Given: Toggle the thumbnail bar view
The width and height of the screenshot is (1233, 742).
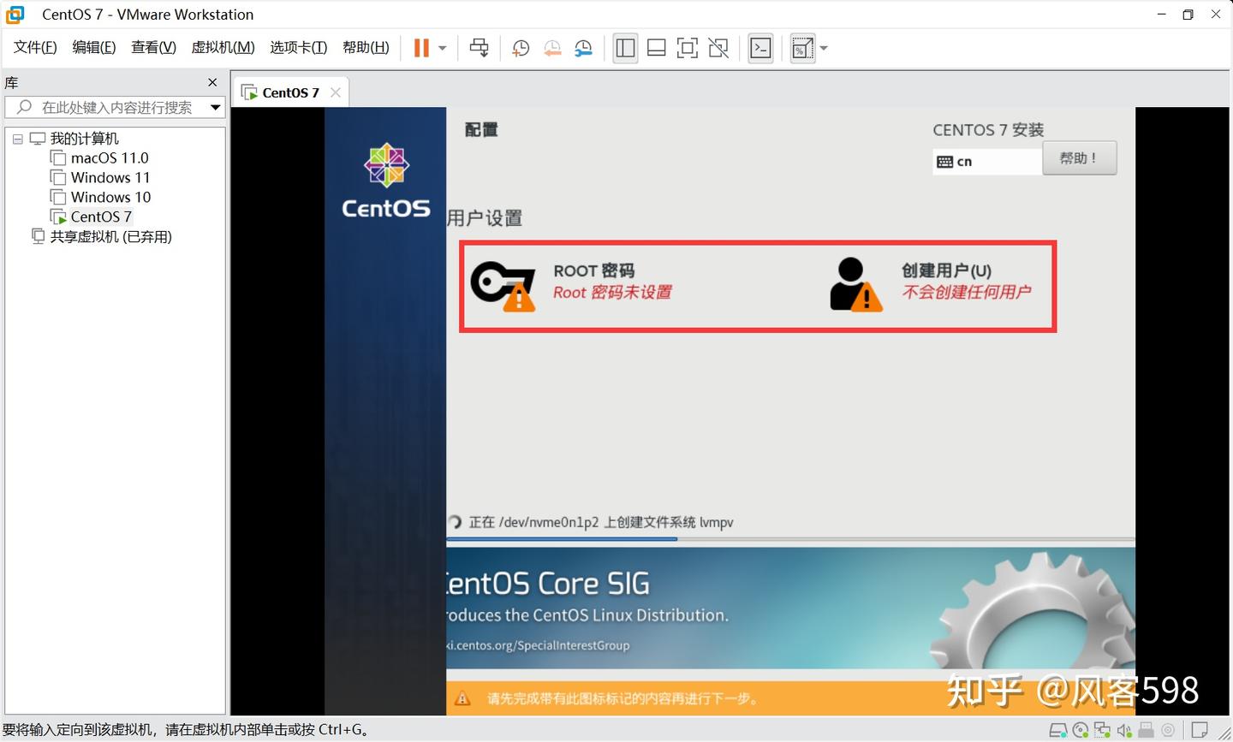Looking at the screenshot, I should (x=657, y=48).
